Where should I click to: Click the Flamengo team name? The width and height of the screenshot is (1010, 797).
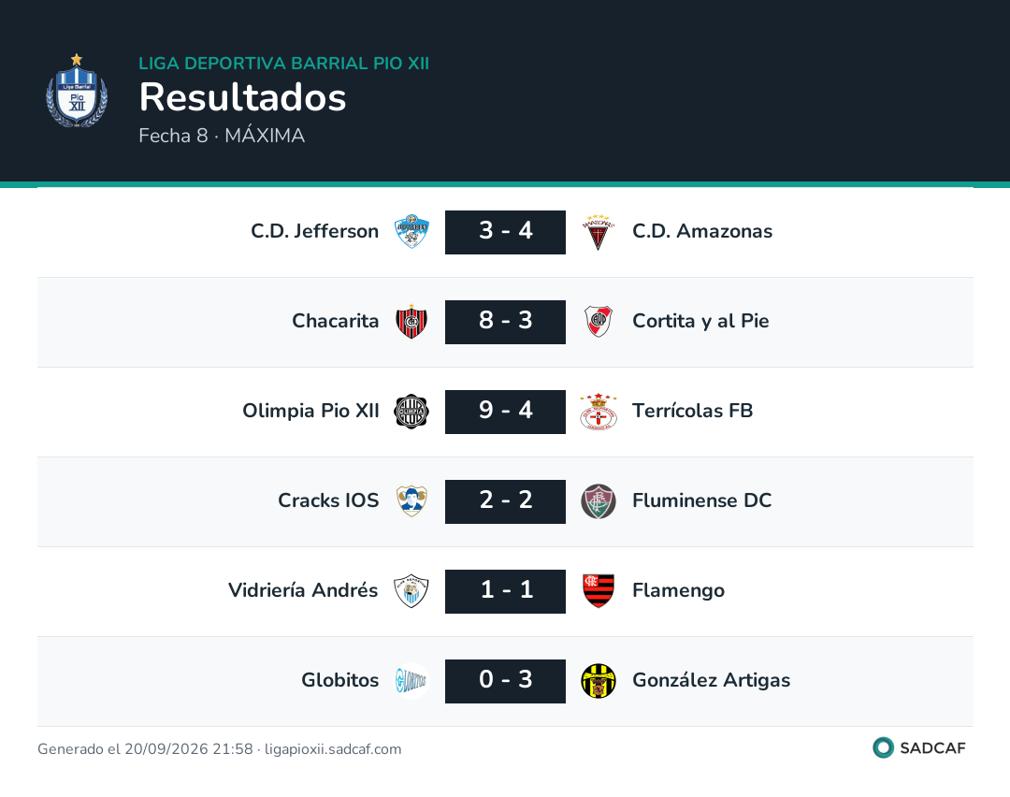coord(678,591)
